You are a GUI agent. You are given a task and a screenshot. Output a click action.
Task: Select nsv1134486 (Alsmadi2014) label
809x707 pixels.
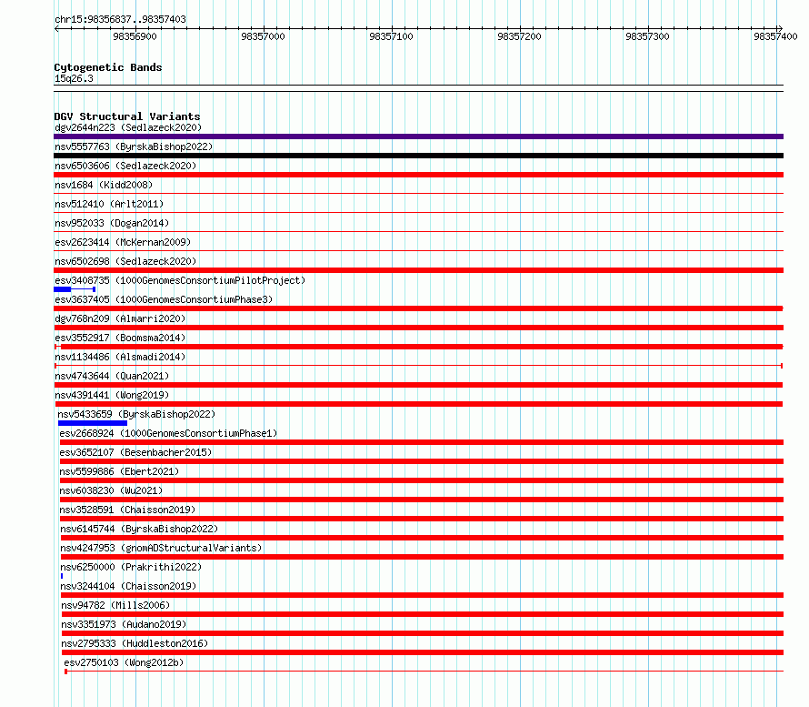(120, 357)
